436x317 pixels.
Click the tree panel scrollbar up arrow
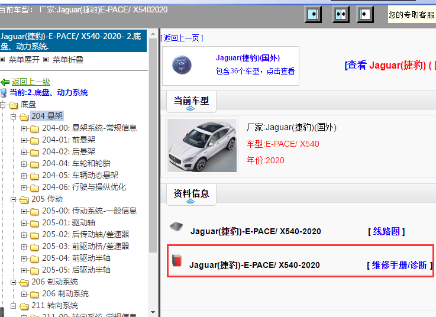pyautogui.click(x=153, y=34)
